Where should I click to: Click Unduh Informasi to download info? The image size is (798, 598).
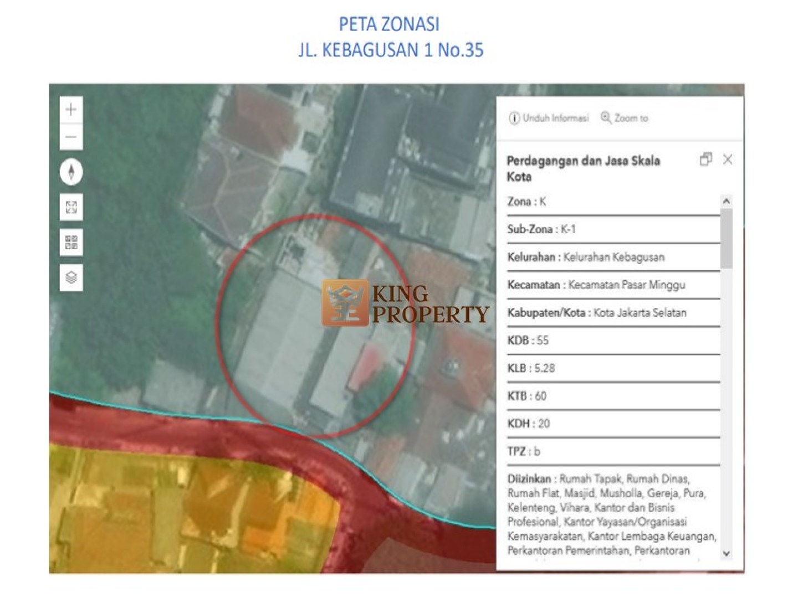point(549,118)
